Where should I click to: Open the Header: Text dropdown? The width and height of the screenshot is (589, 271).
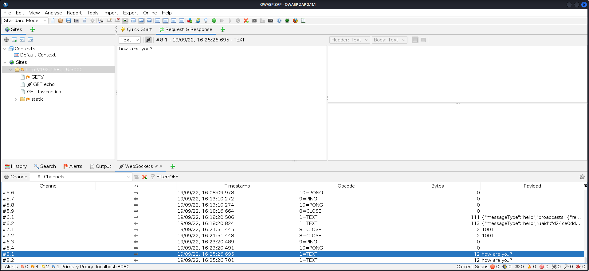click(x=350, y=40)
